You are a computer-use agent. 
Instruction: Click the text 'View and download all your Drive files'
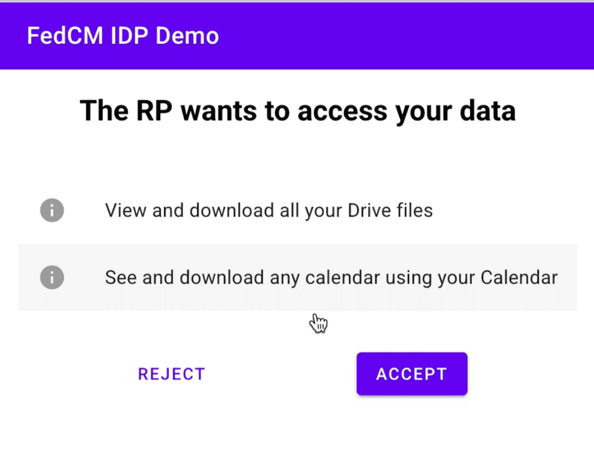pyautogui.click(x=269, y=210)
